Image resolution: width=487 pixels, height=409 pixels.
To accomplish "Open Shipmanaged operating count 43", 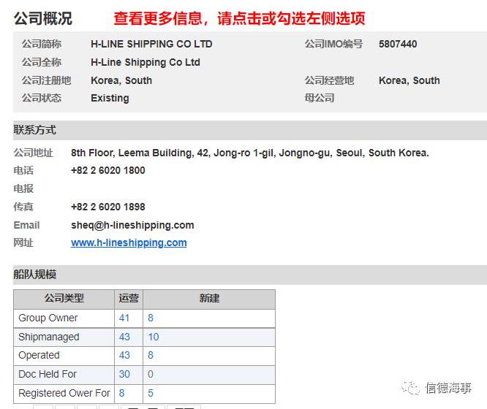I will [124, 337].
